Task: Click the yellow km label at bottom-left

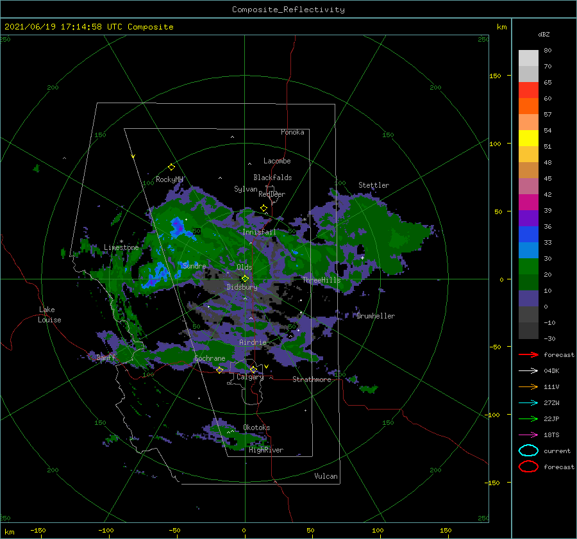Action: [10, 532]
